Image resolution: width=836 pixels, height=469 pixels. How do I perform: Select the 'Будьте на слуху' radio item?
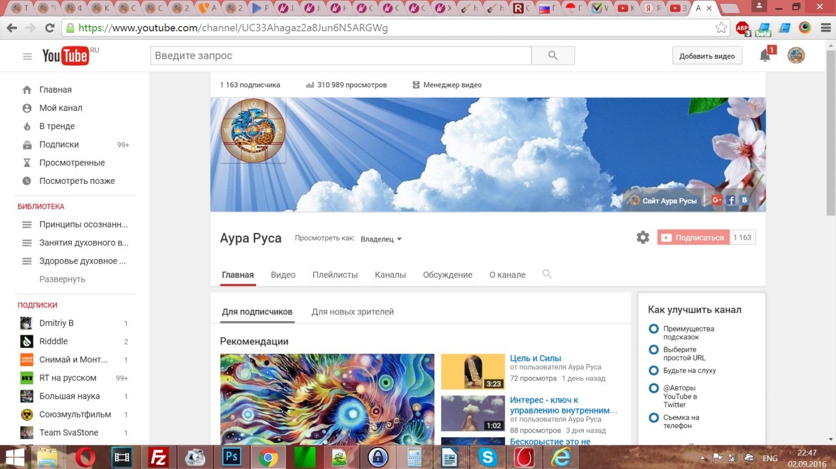(x=653, y=371)
